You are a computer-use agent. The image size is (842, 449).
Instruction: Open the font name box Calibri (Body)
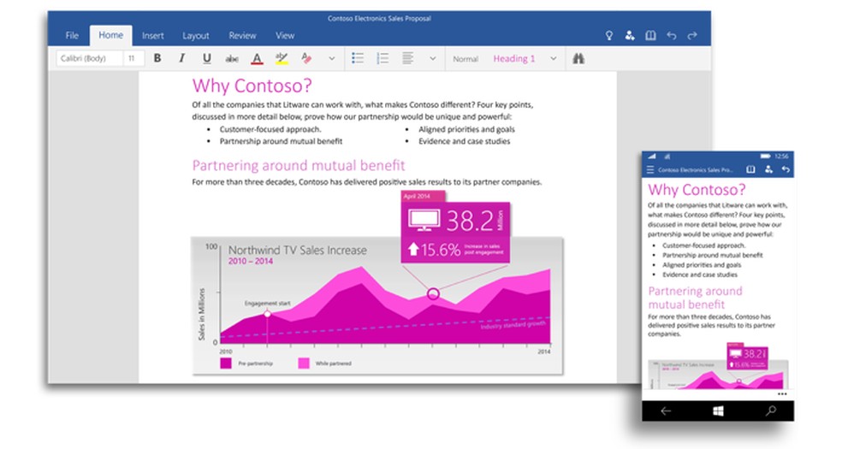click(89, 58)
